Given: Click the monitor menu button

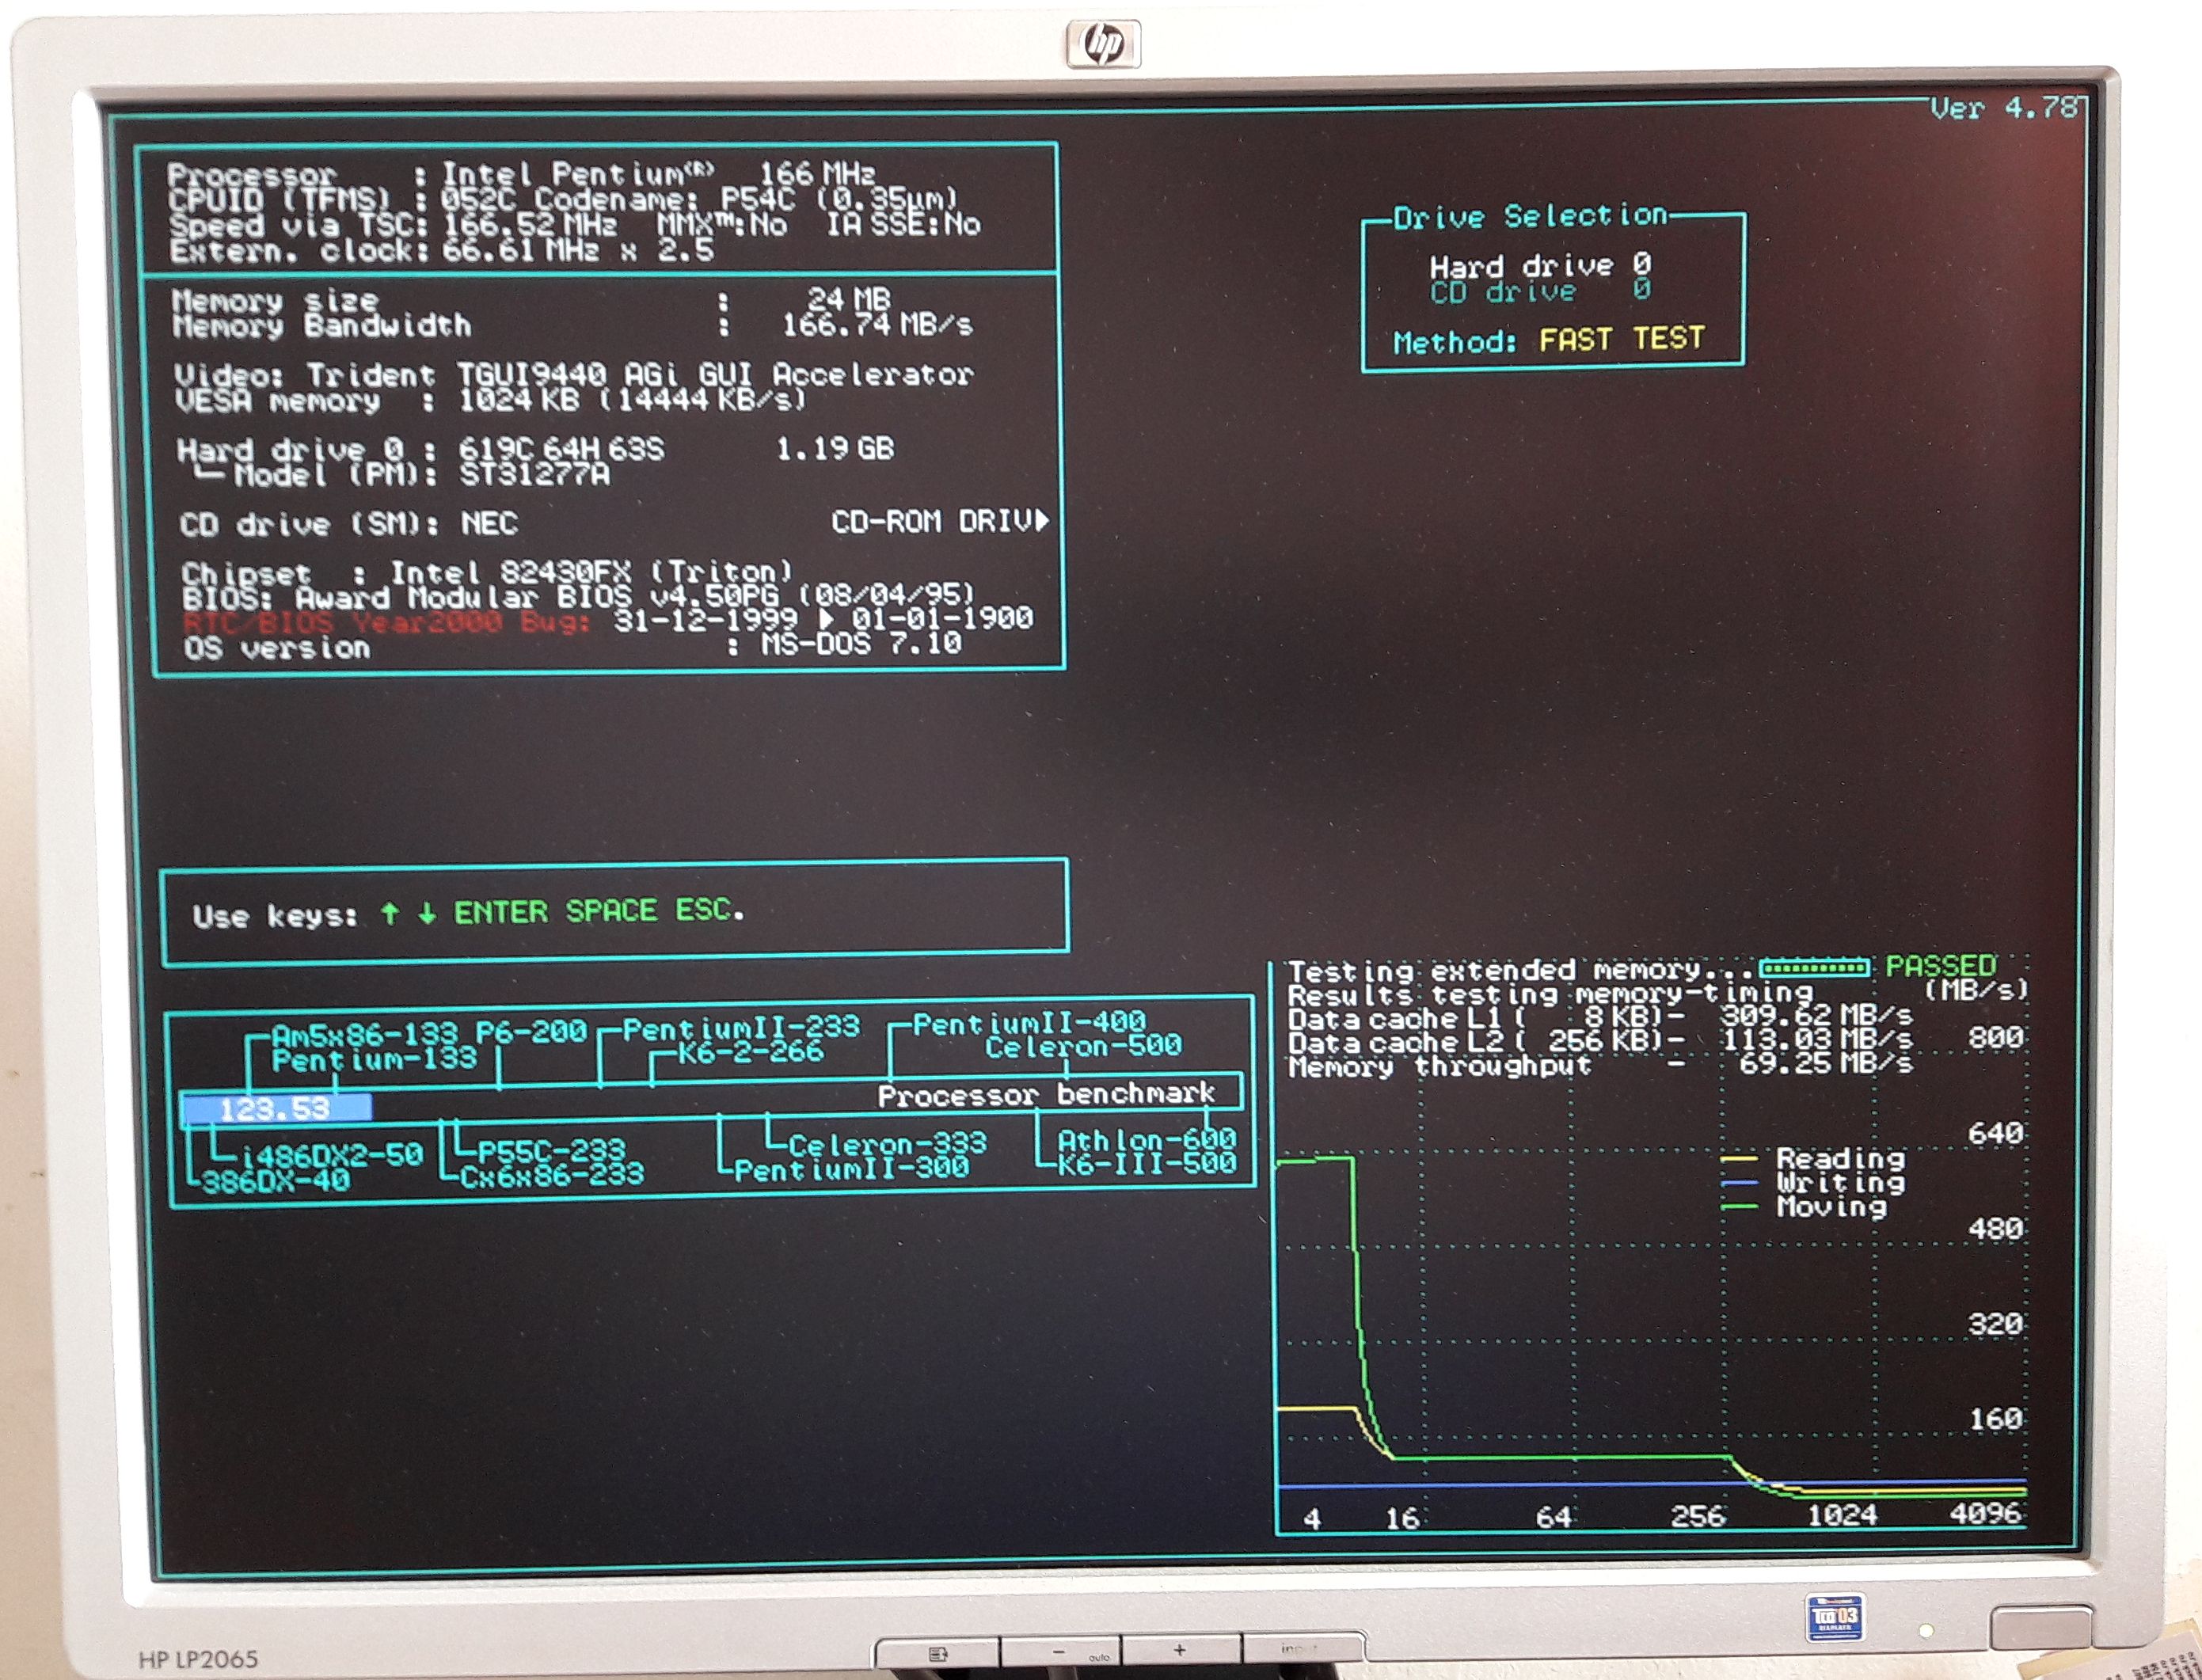Looking at the screenshot, I should coord(938,1655).
